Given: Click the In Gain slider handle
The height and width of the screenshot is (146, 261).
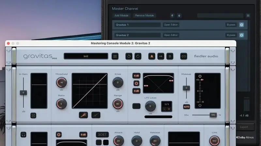Looking at the screenshot, I should click(x=23, y=92).
